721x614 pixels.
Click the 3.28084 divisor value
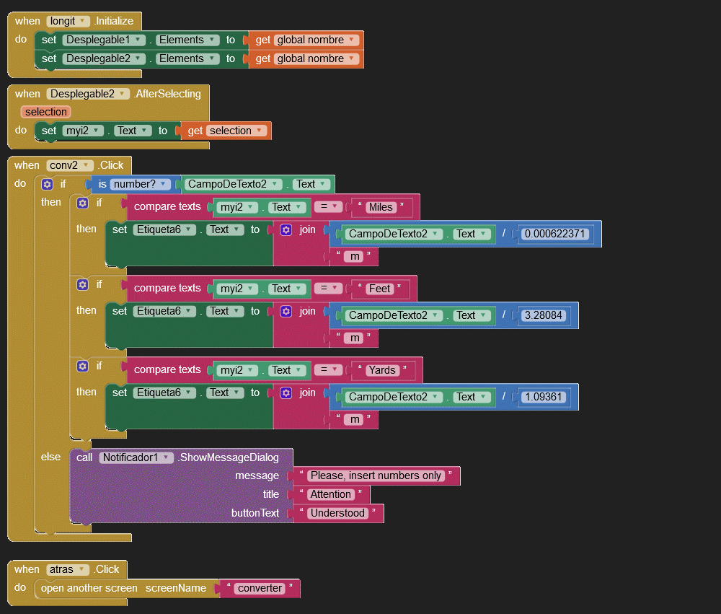(544, 316)
